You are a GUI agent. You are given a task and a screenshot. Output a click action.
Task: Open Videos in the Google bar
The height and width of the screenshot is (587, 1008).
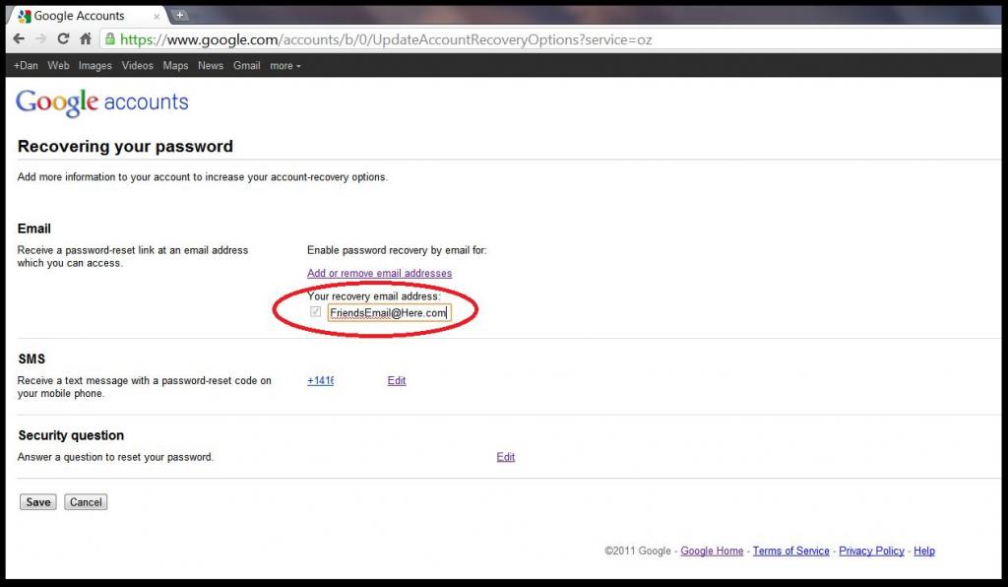[138, 66]
